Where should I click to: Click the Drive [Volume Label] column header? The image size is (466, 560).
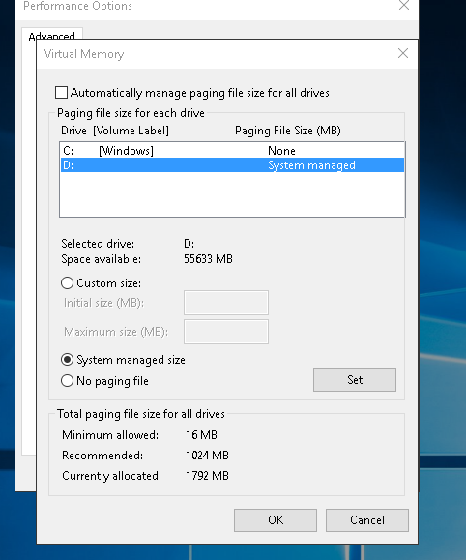115,131
